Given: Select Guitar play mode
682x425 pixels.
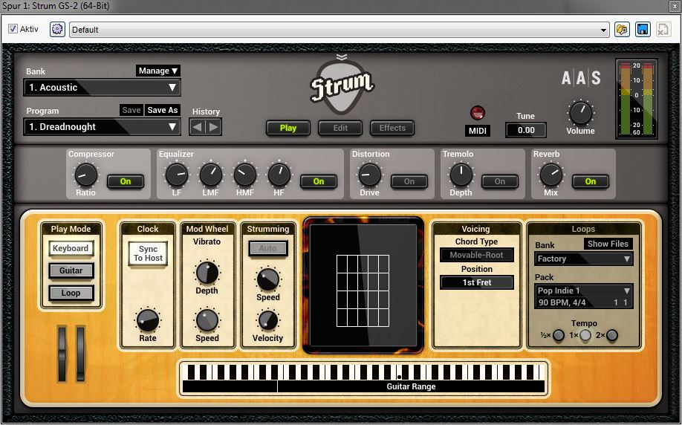Looking at the screenshot, I should pos(71,270).
